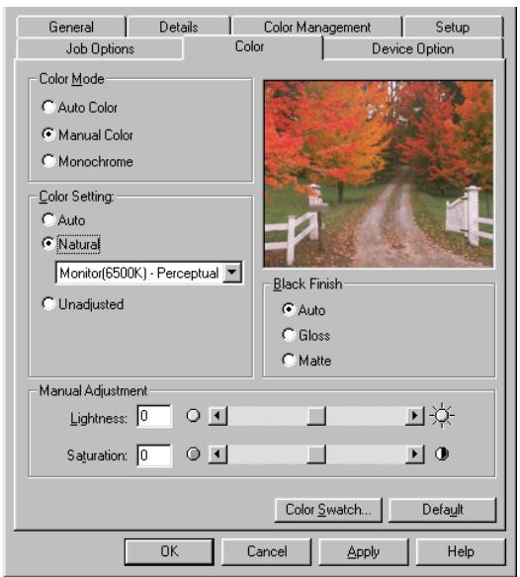
Task: Click the Saturation value input field
Action: click(x=154, y=455)
